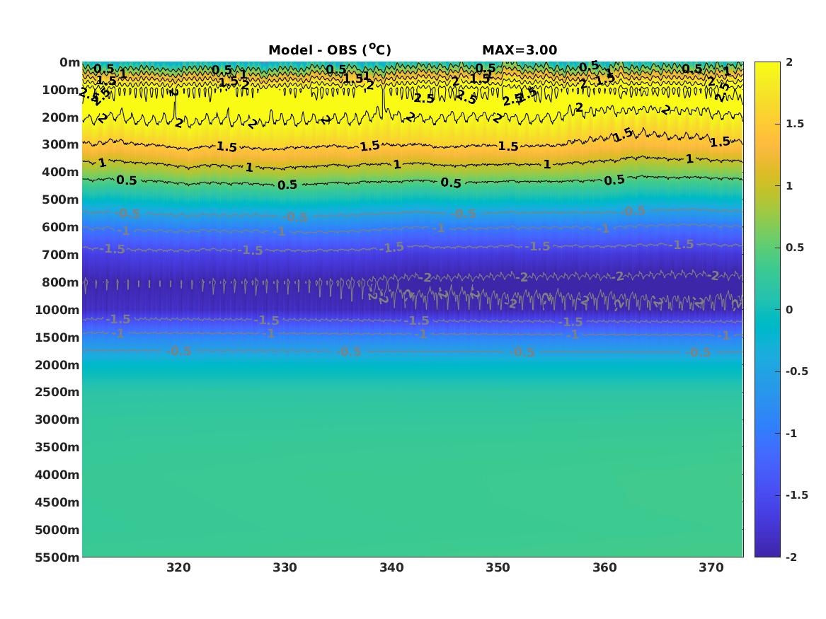Click the yellow top end of the colorbar

pyautogui.click(x=767, y=66)
